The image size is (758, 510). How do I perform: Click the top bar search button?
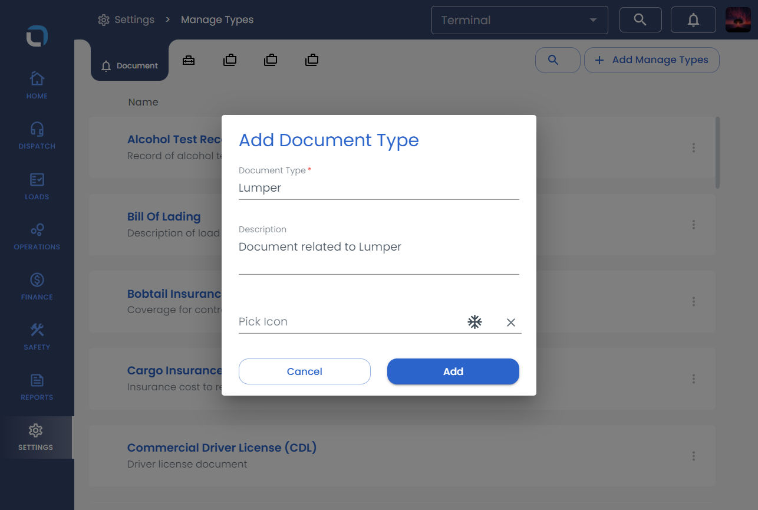pyautogui.click(x=640, y=20)
